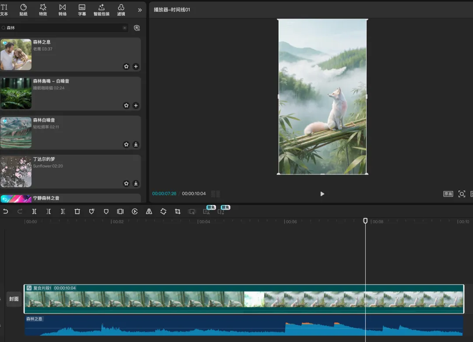473x342 pixels.
Task: Select the crop tool icon
Action: tap(177, 211)
